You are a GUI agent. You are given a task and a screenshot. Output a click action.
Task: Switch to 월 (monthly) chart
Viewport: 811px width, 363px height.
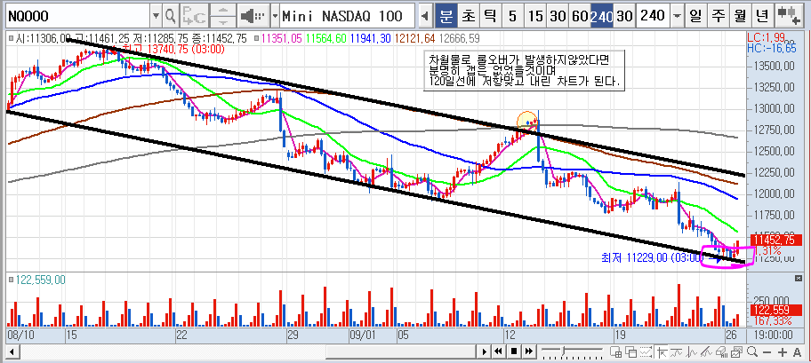point(740,16)
